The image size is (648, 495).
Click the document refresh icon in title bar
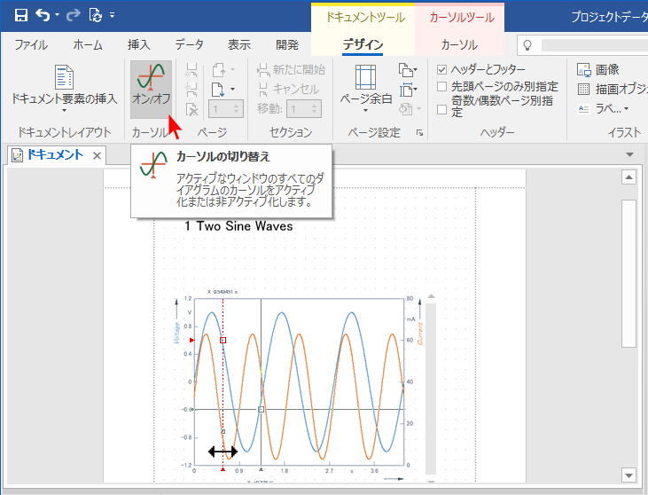(96, 15)
